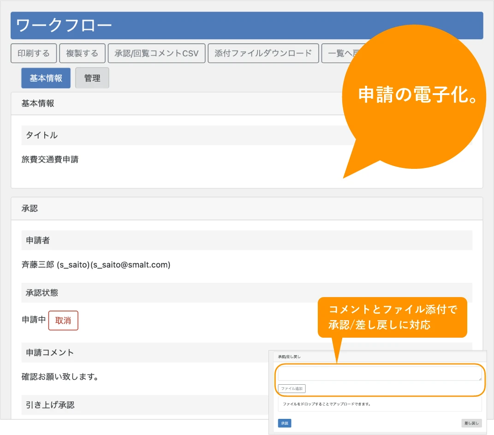Click the ファイル追加 add file button
This screenshot has height=435, width=494.
point(292,388)
